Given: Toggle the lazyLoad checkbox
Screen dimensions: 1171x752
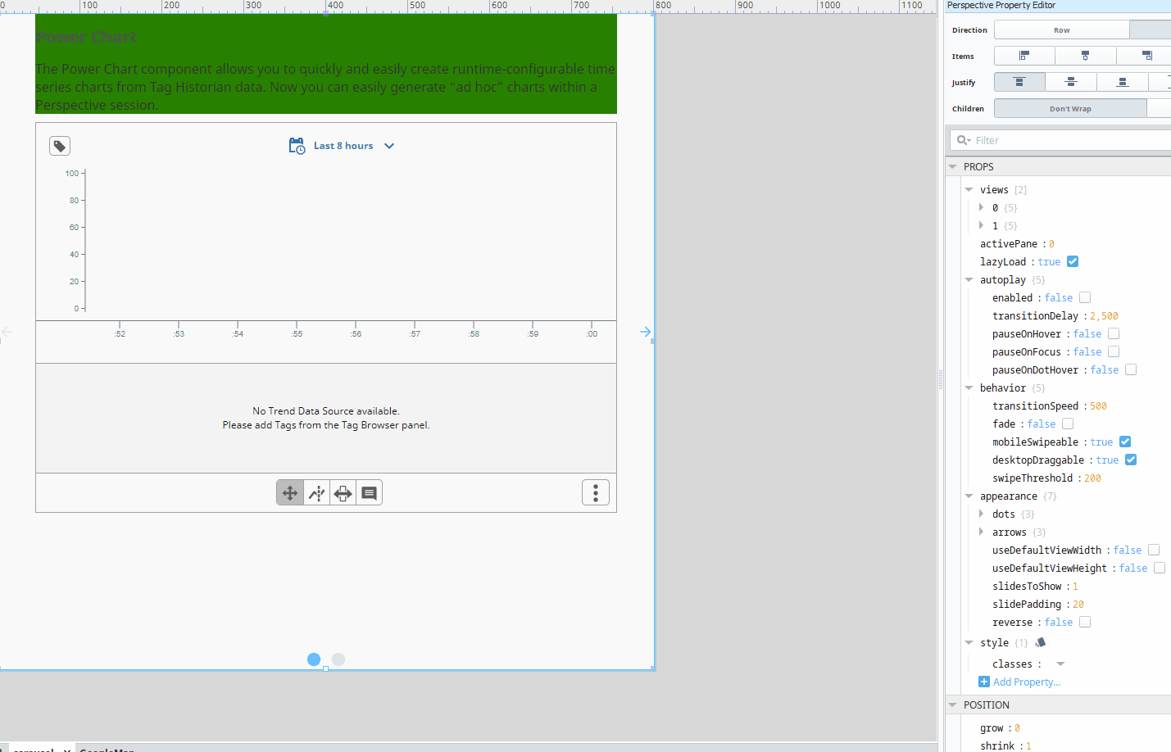Looking at the screenshot, I should (x=1073, y=261).
